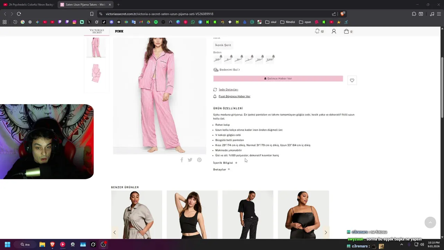Select size M
Screen dimensions: 444x250
click(x=238, y=59)
